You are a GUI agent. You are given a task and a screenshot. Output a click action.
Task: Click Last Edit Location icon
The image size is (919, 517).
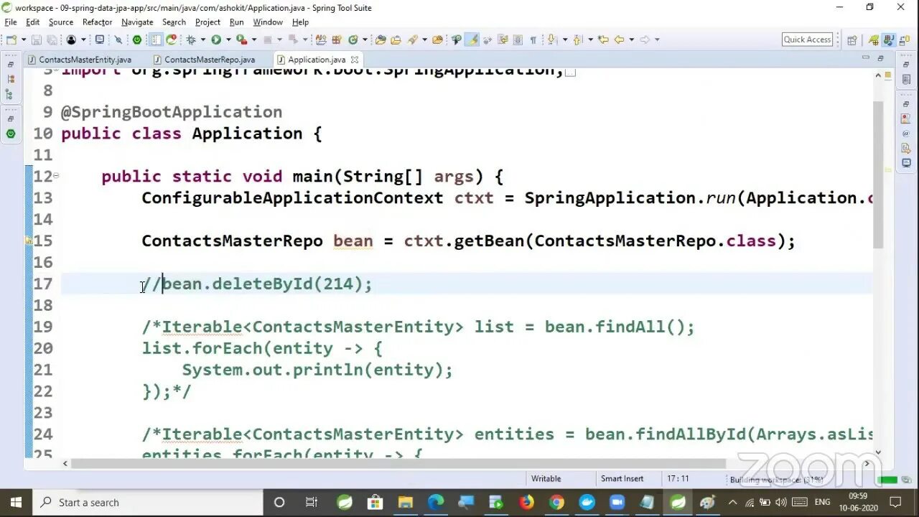coord(603,39)
